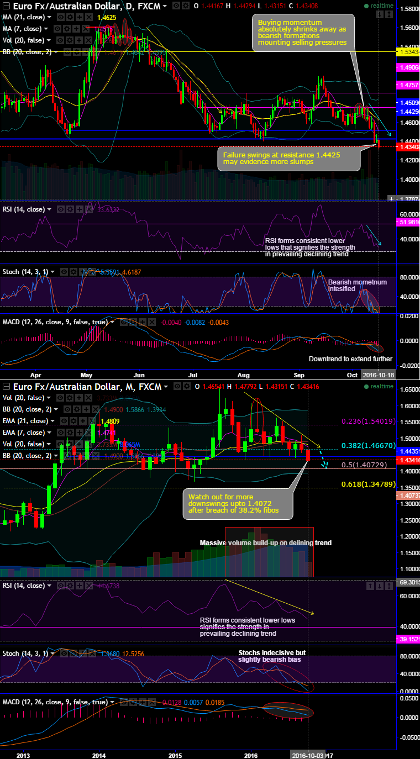420x759 pixels.
Task: Click the monthly chart realtime status indicator
Action: pyautogui.click(x=379, y=386)
